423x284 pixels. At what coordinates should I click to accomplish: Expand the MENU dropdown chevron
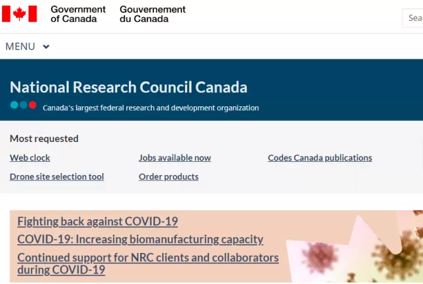click(46, 47)
